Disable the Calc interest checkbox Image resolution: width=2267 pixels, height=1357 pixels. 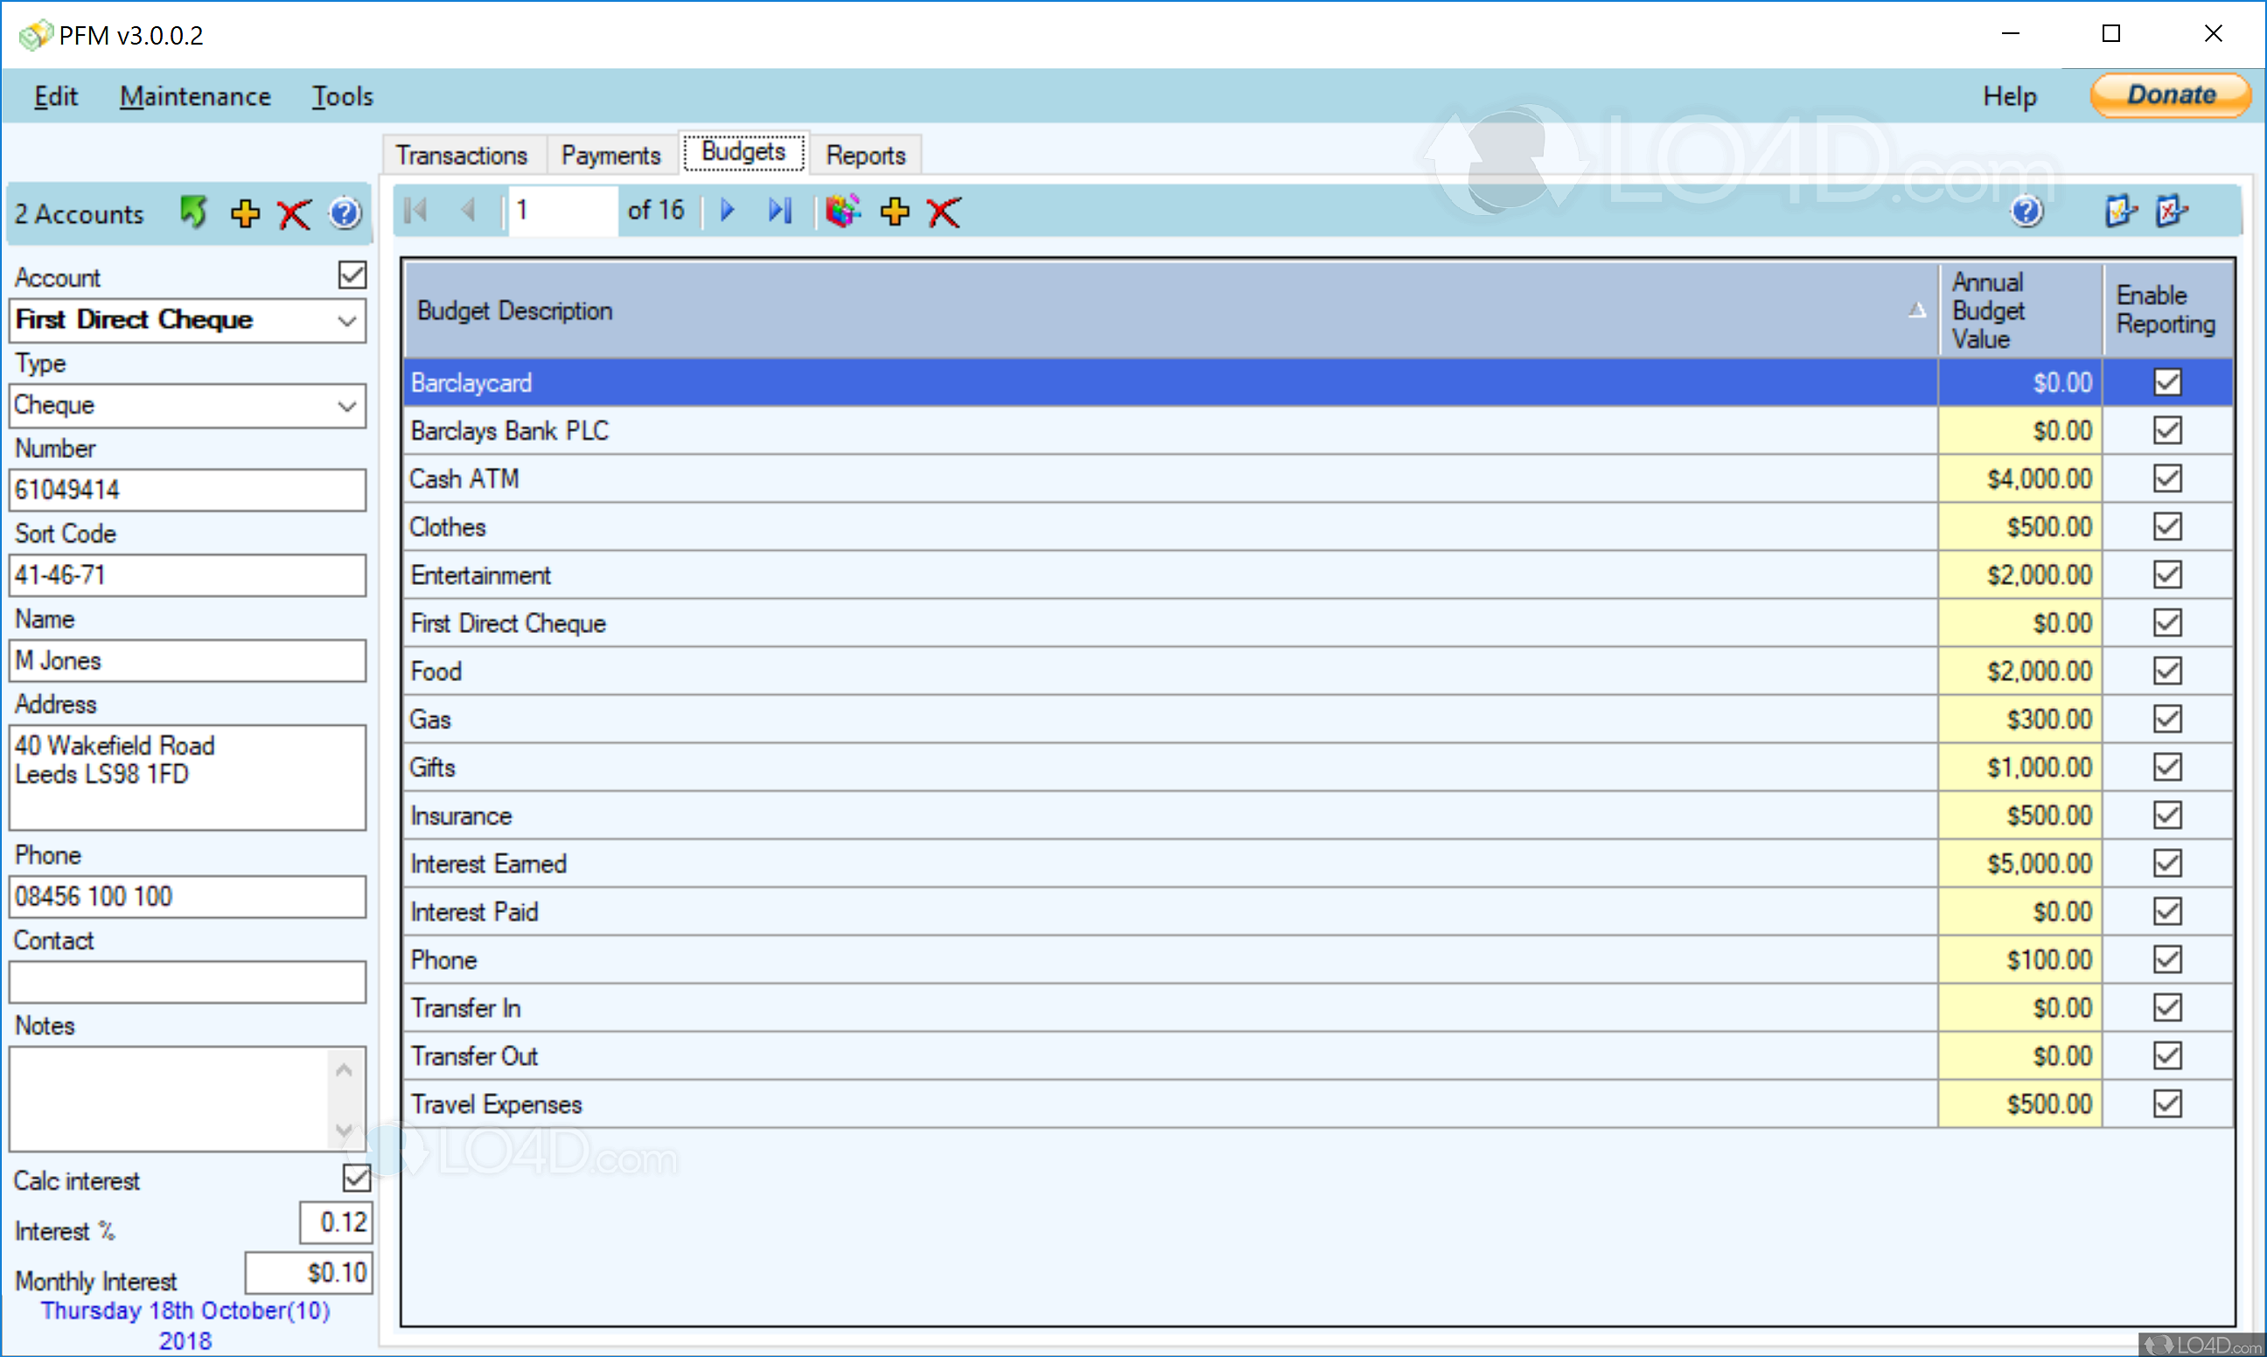(x=356, y=1179)
